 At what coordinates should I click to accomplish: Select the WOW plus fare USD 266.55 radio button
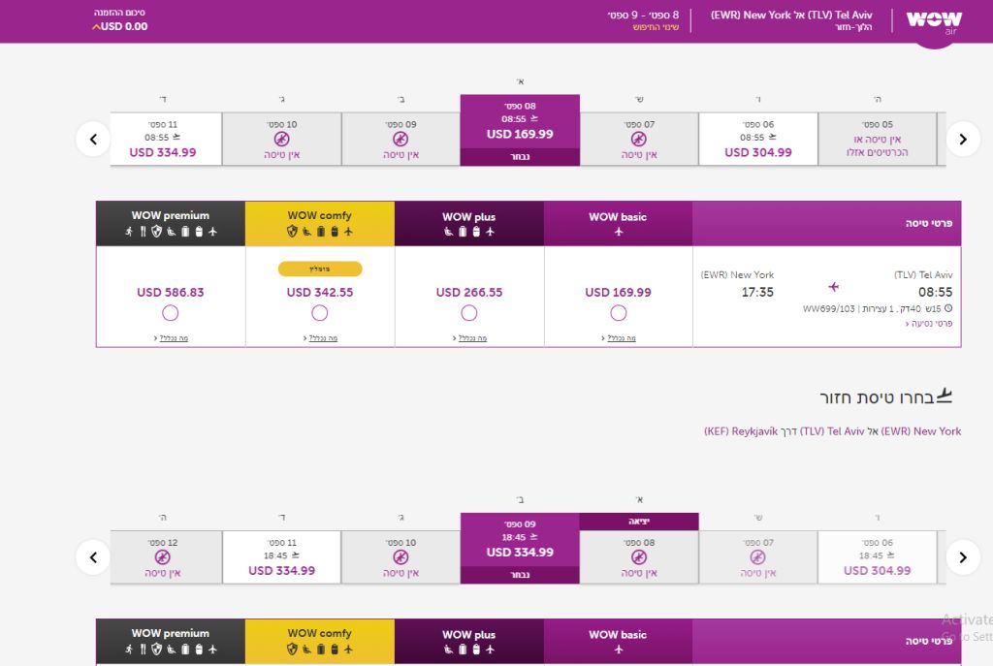[469, 313]
